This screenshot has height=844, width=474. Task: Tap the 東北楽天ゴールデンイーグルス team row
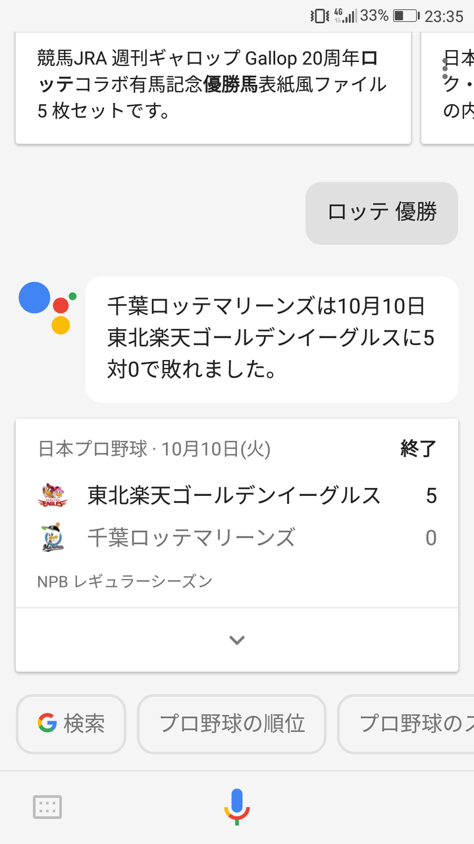pos(237,495)
